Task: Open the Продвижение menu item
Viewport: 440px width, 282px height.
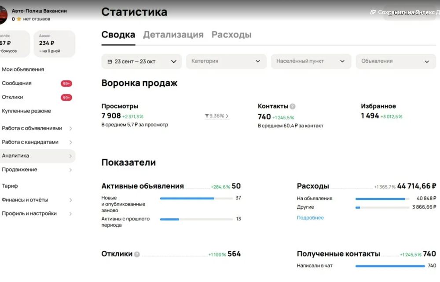Action: point(19,170)
